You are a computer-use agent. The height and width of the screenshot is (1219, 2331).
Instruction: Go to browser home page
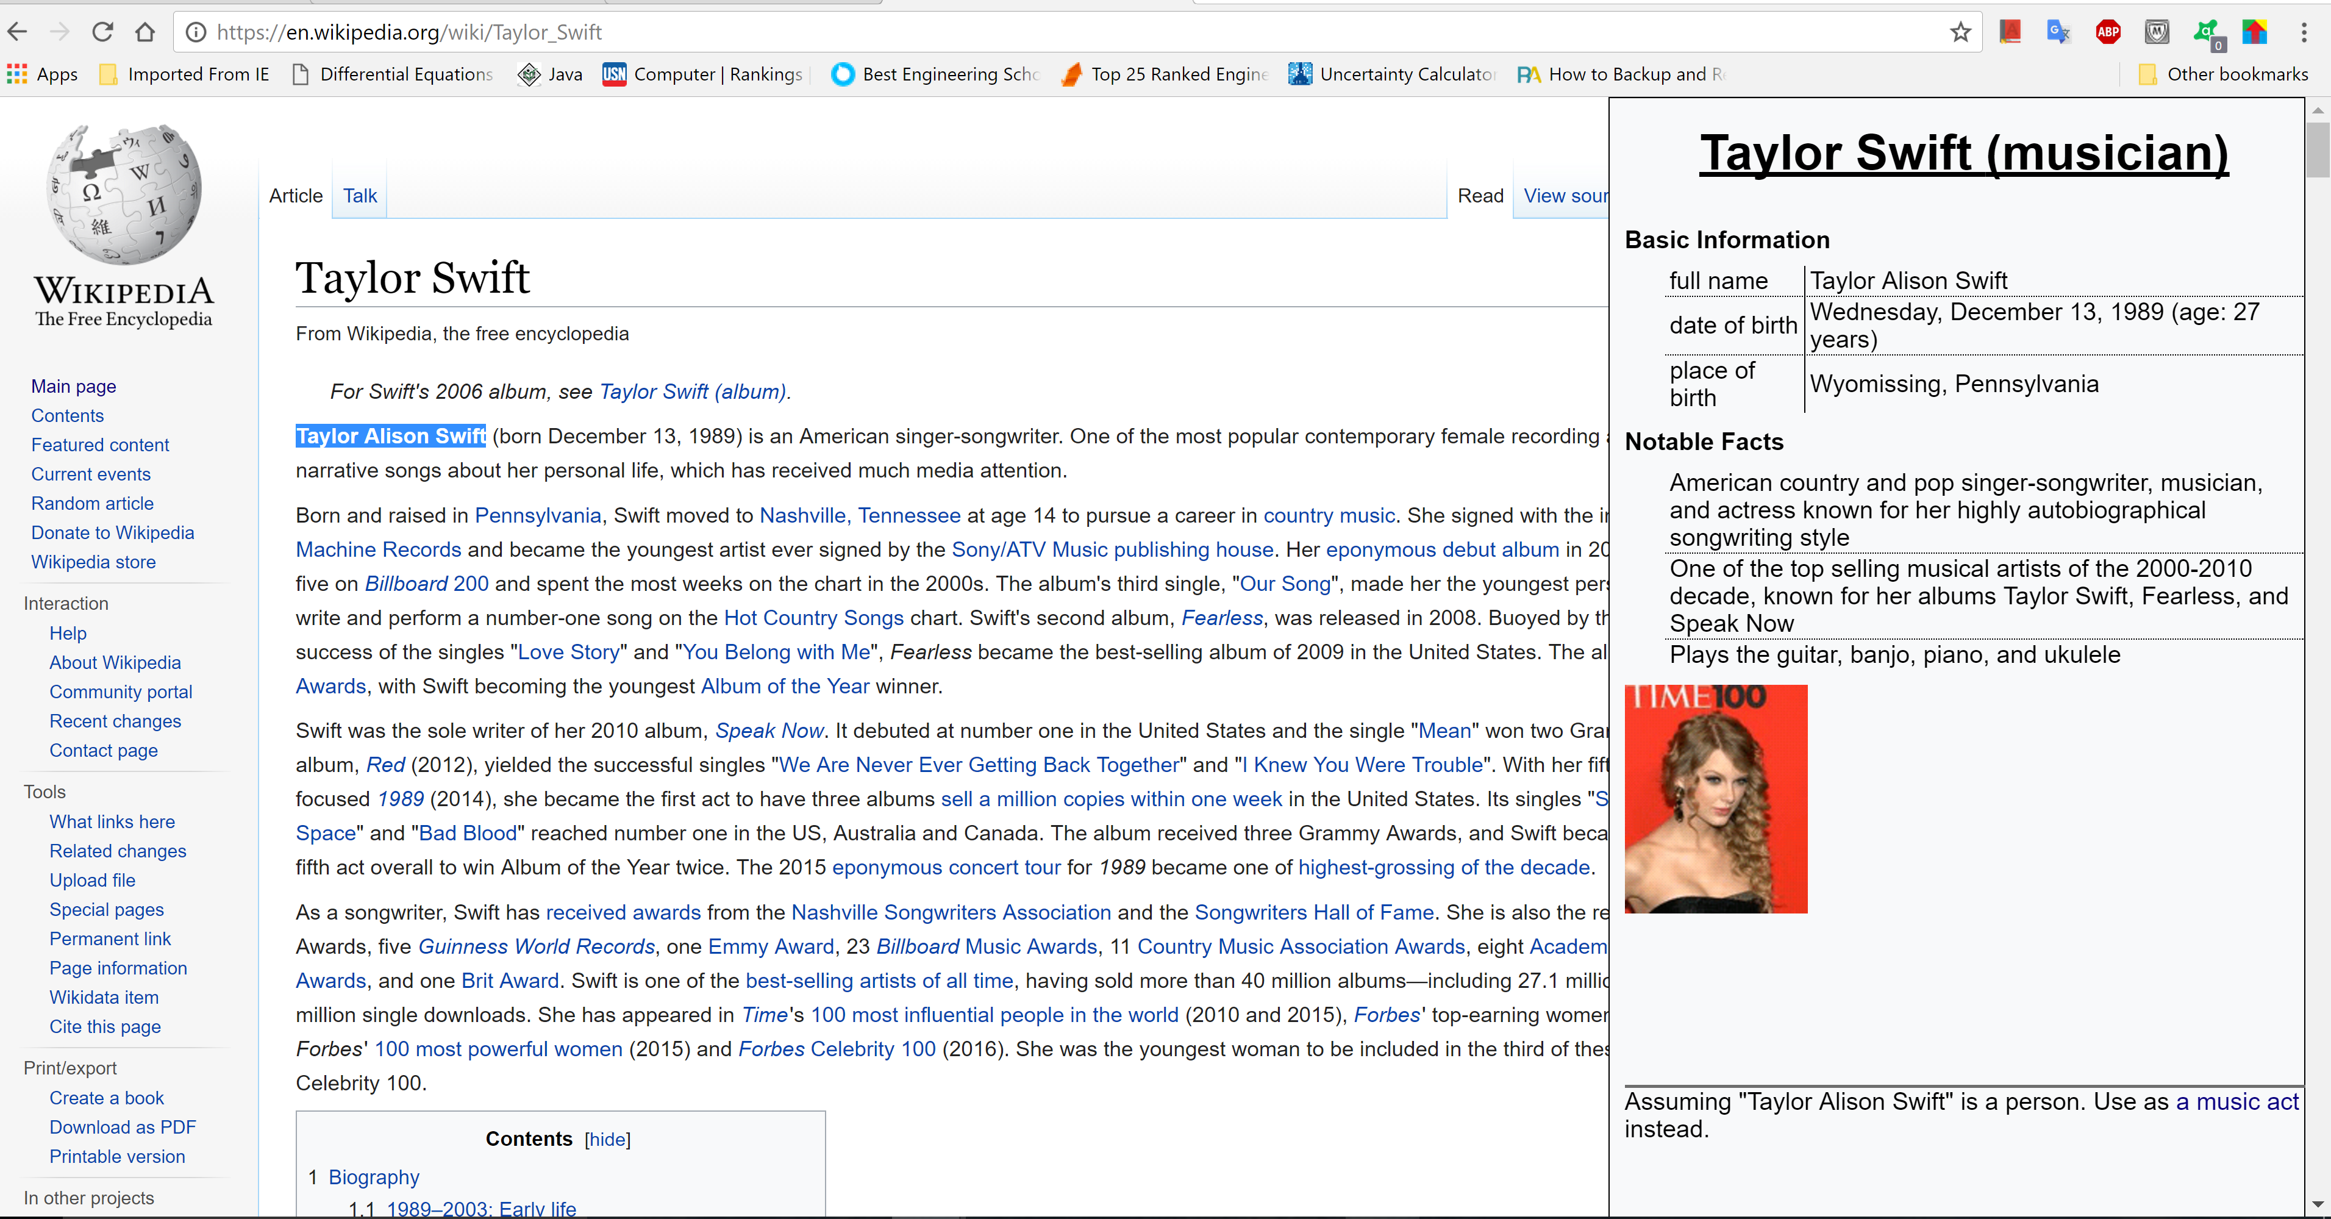point(145,32)
